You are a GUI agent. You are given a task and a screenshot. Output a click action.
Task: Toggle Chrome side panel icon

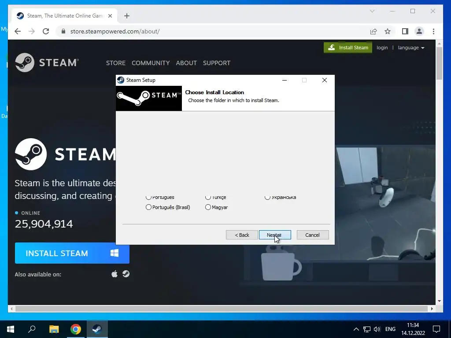tap(405, 31)
